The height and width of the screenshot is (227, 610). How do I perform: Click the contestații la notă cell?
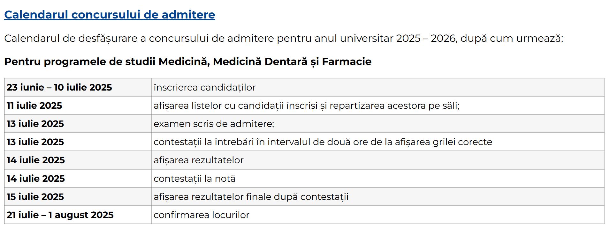[x=194, y=179]
